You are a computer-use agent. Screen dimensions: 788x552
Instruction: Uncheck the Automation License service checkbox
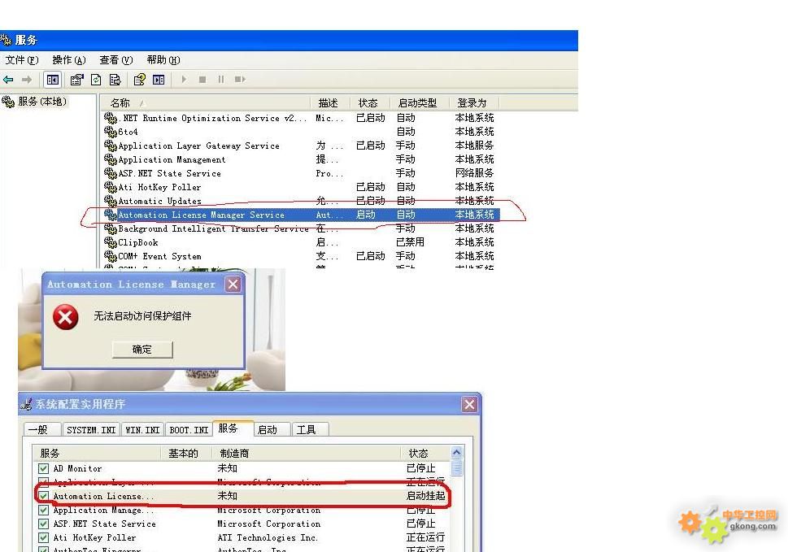pos(43,496)
